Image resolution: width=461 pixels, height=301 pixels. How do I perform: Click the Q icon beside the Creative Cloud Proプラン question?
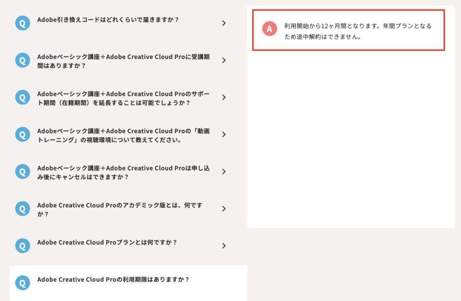[x=23, y=246]
